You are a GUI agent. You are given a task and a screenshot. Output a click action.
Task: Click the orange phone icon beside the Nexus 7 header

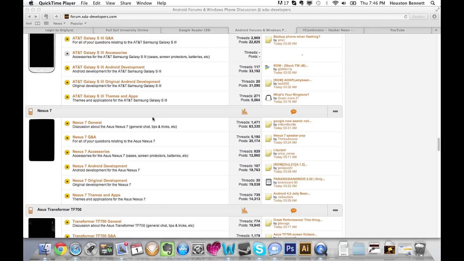click(30, 111)
